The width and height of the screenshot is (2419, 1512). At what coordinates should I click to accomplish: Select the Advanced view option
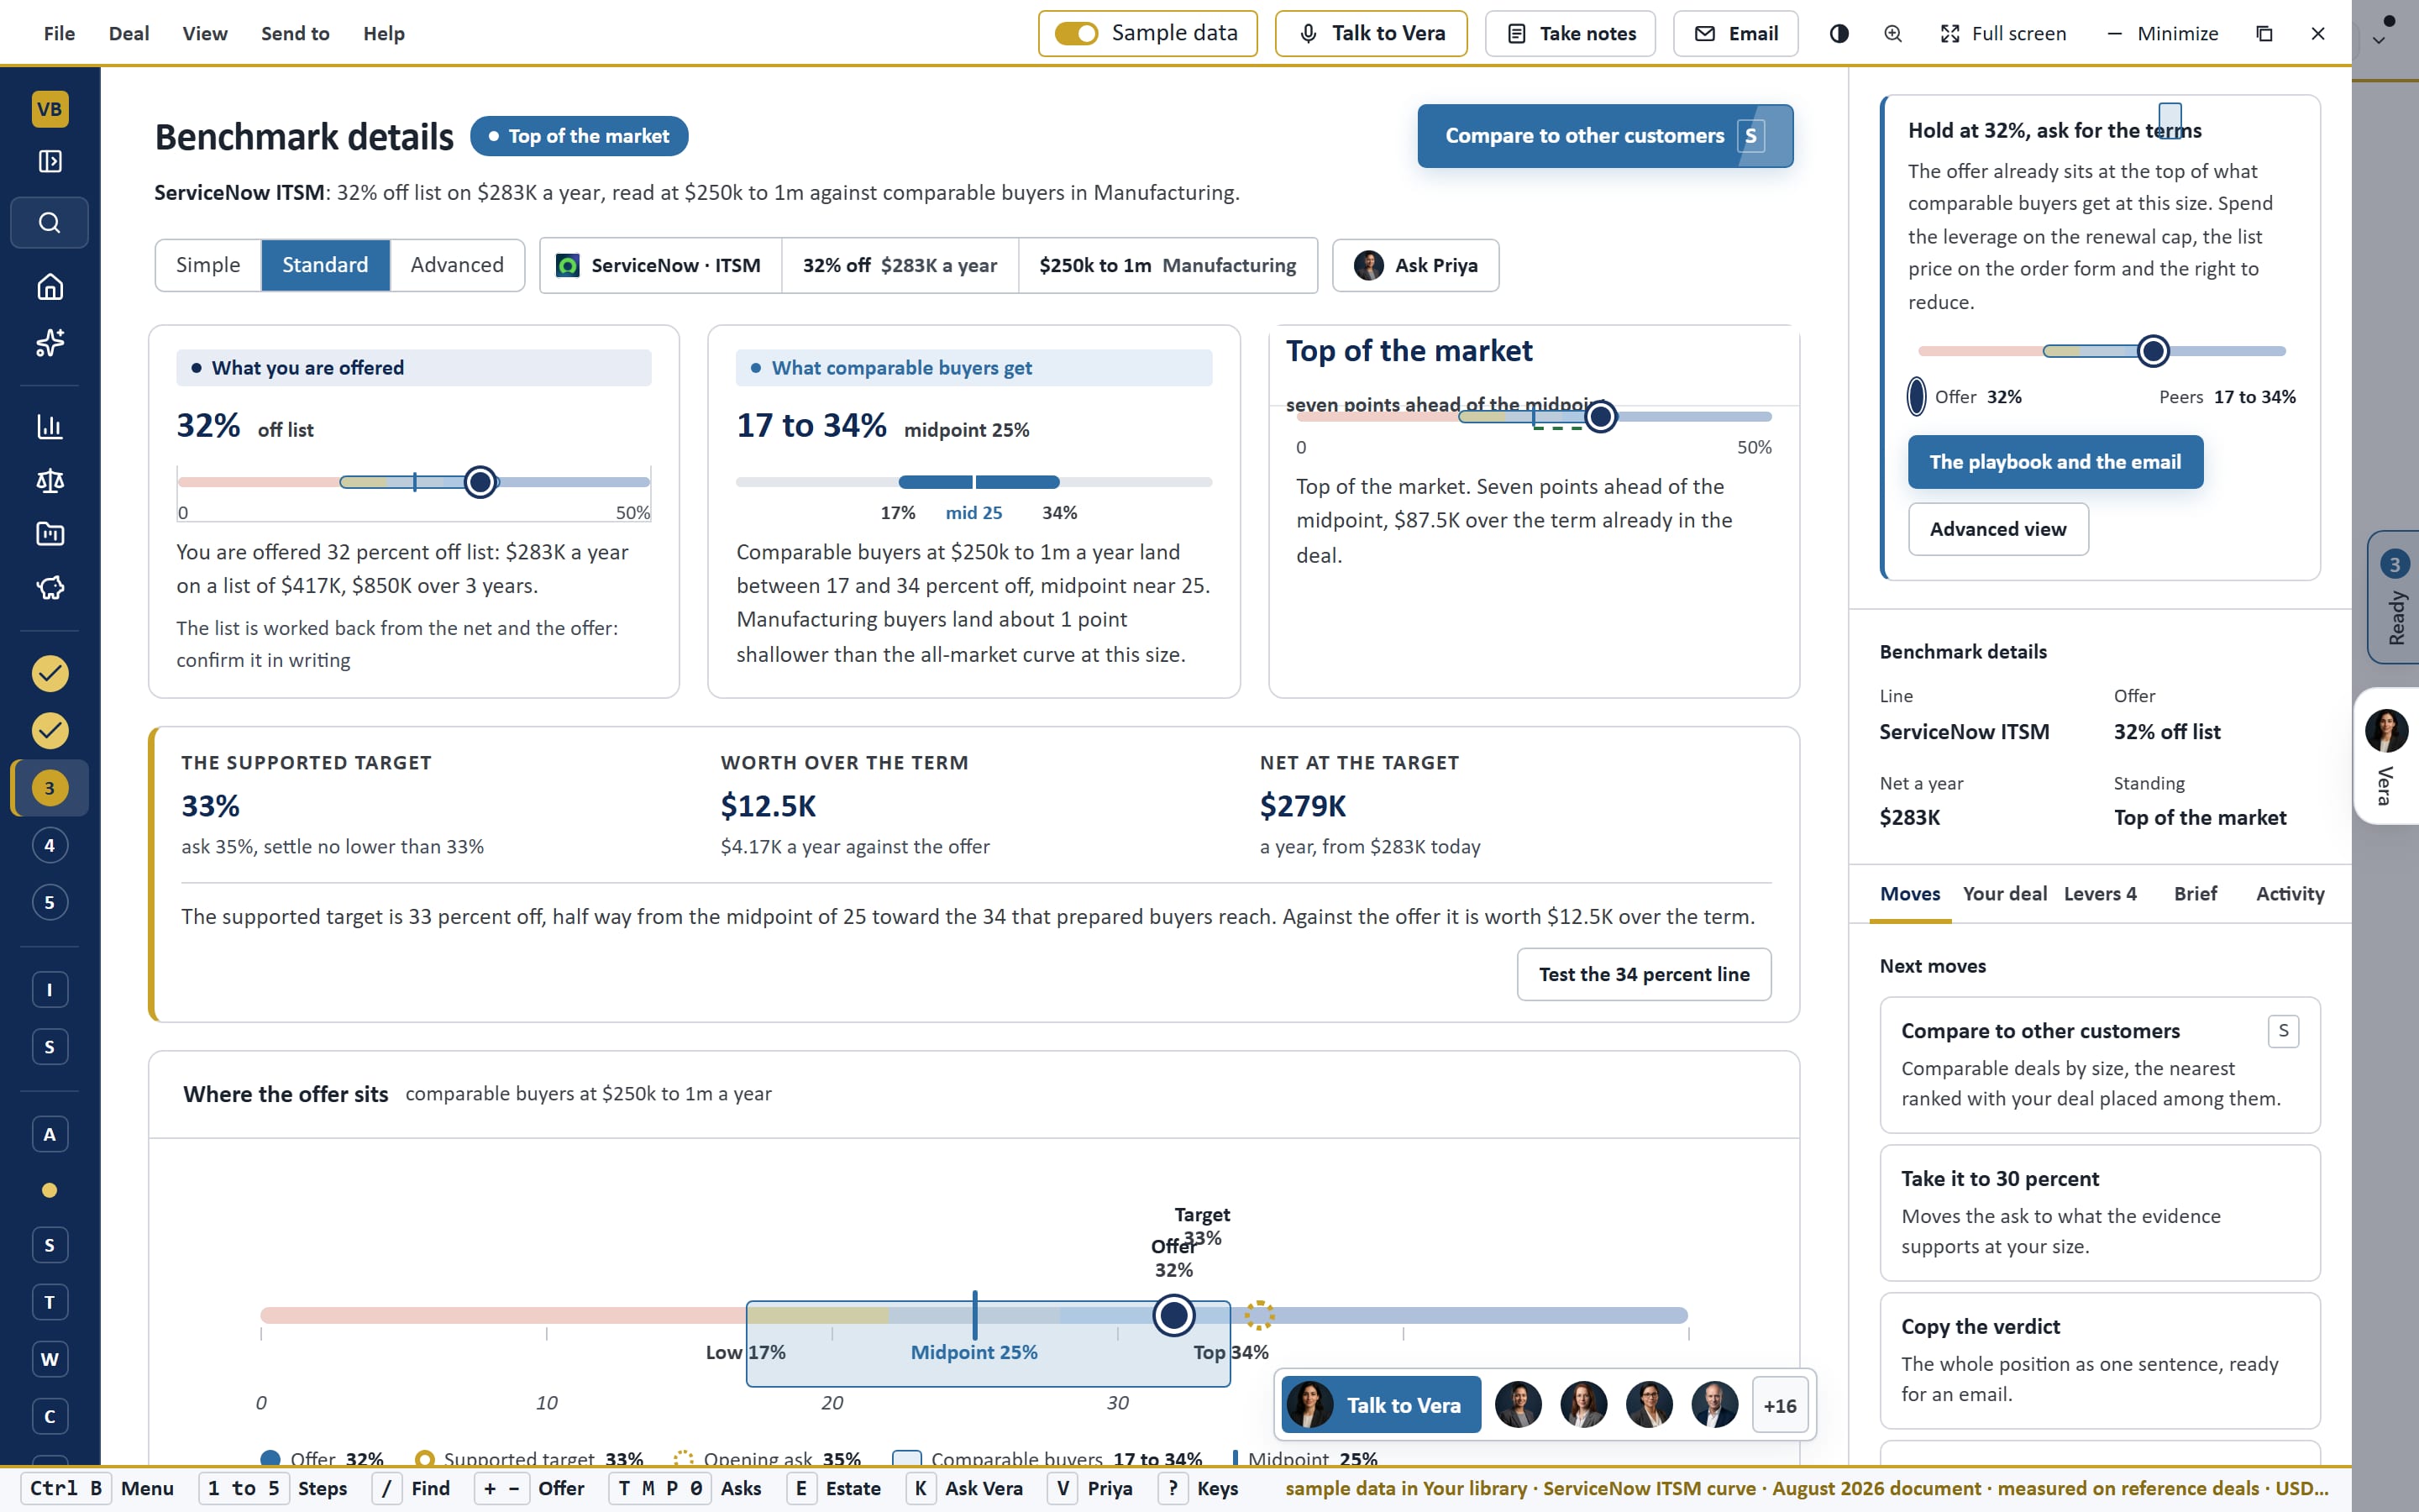tap(457, 265)
